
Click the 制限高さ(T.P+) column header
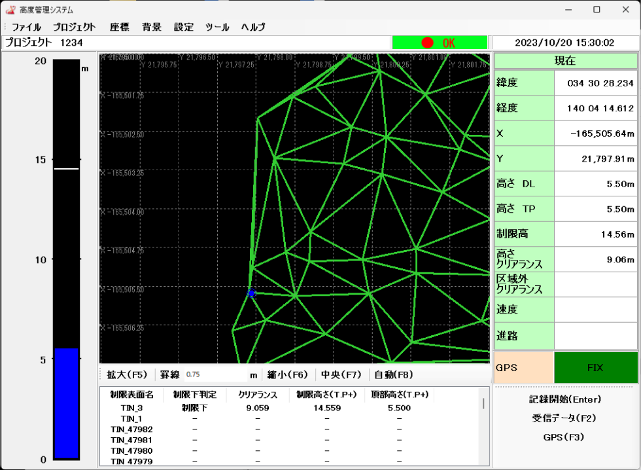326,395
